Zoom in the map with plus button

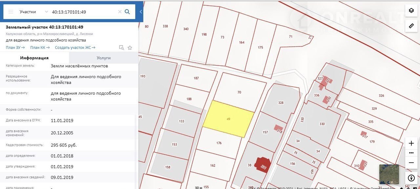click(411, 143)
